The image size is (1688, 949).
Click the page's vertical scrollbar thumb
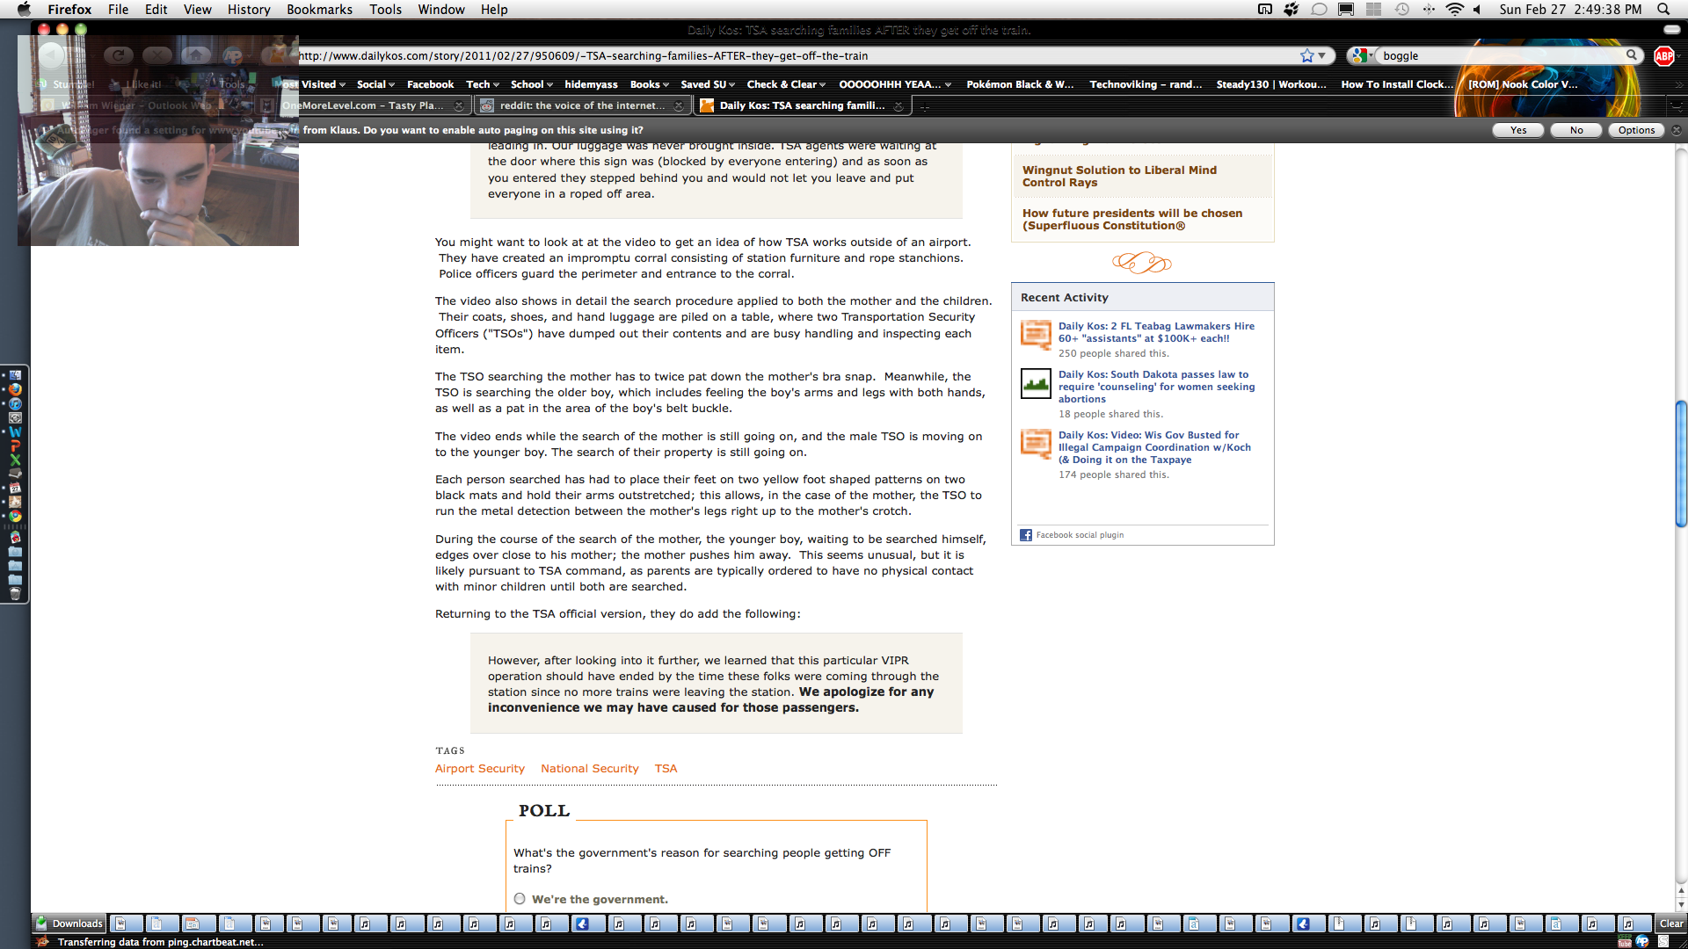[1681, 463]
